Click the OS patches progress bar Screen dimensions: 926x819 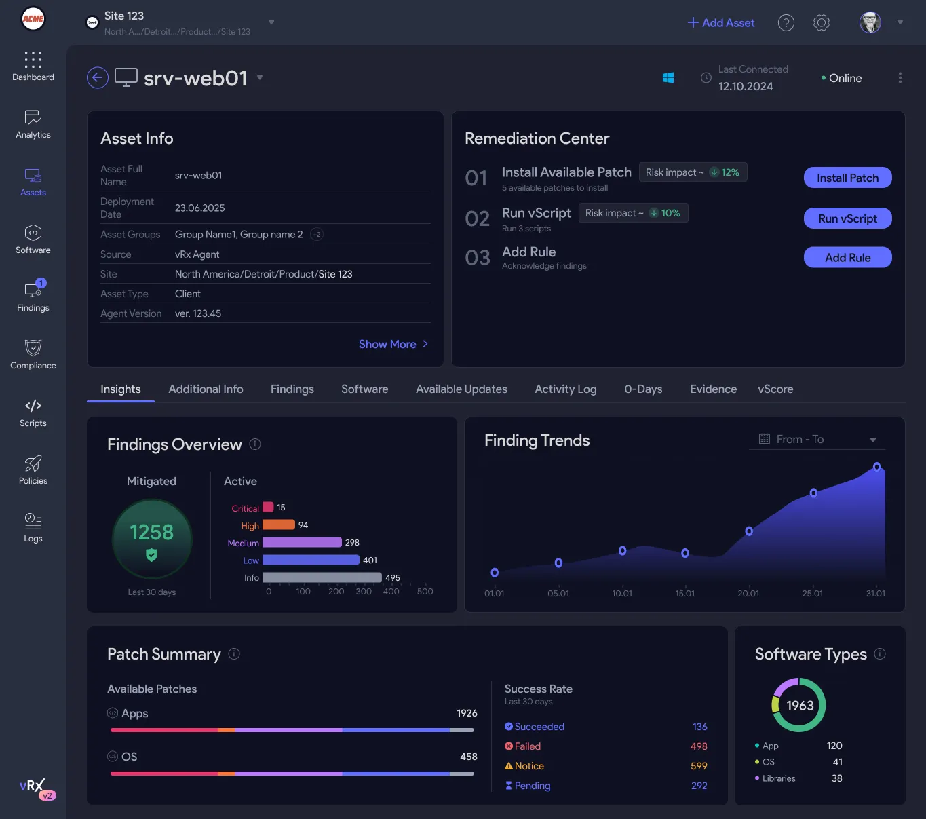tap(292, 774)
